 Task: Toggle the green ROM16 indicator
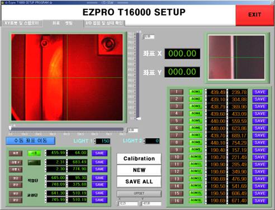(x=196, y=200)
